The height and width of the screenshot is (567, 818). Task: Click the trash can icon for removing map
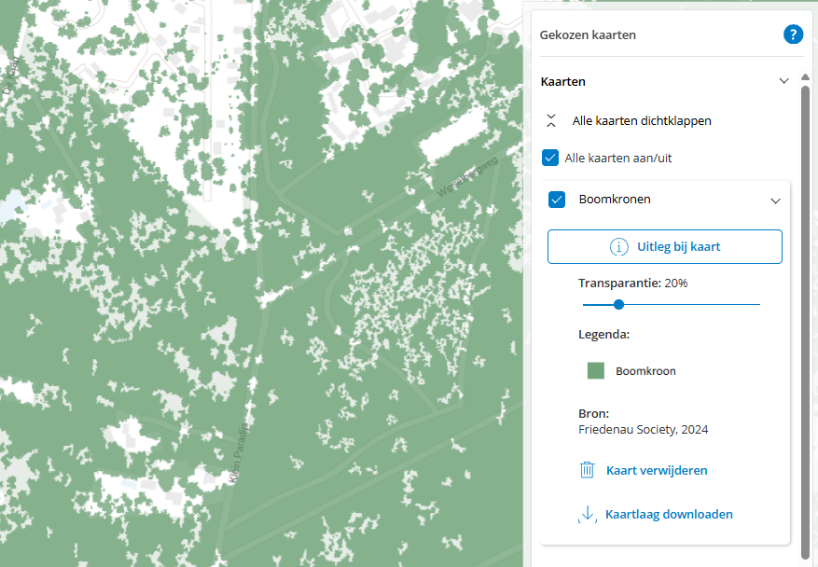[588, 470]
